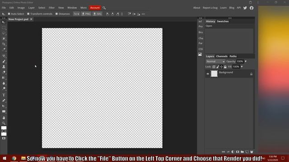Click the new adjustment layer half-circle icon
The height and width of the screenshot is (162, 289).
233,152
